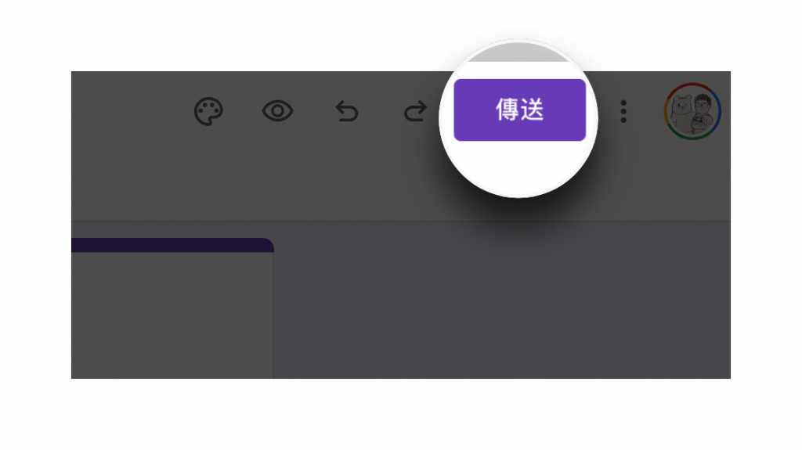Screen dimensions: 802x450
Task: Click the 傳送 text label
Action: click(520, 110)
